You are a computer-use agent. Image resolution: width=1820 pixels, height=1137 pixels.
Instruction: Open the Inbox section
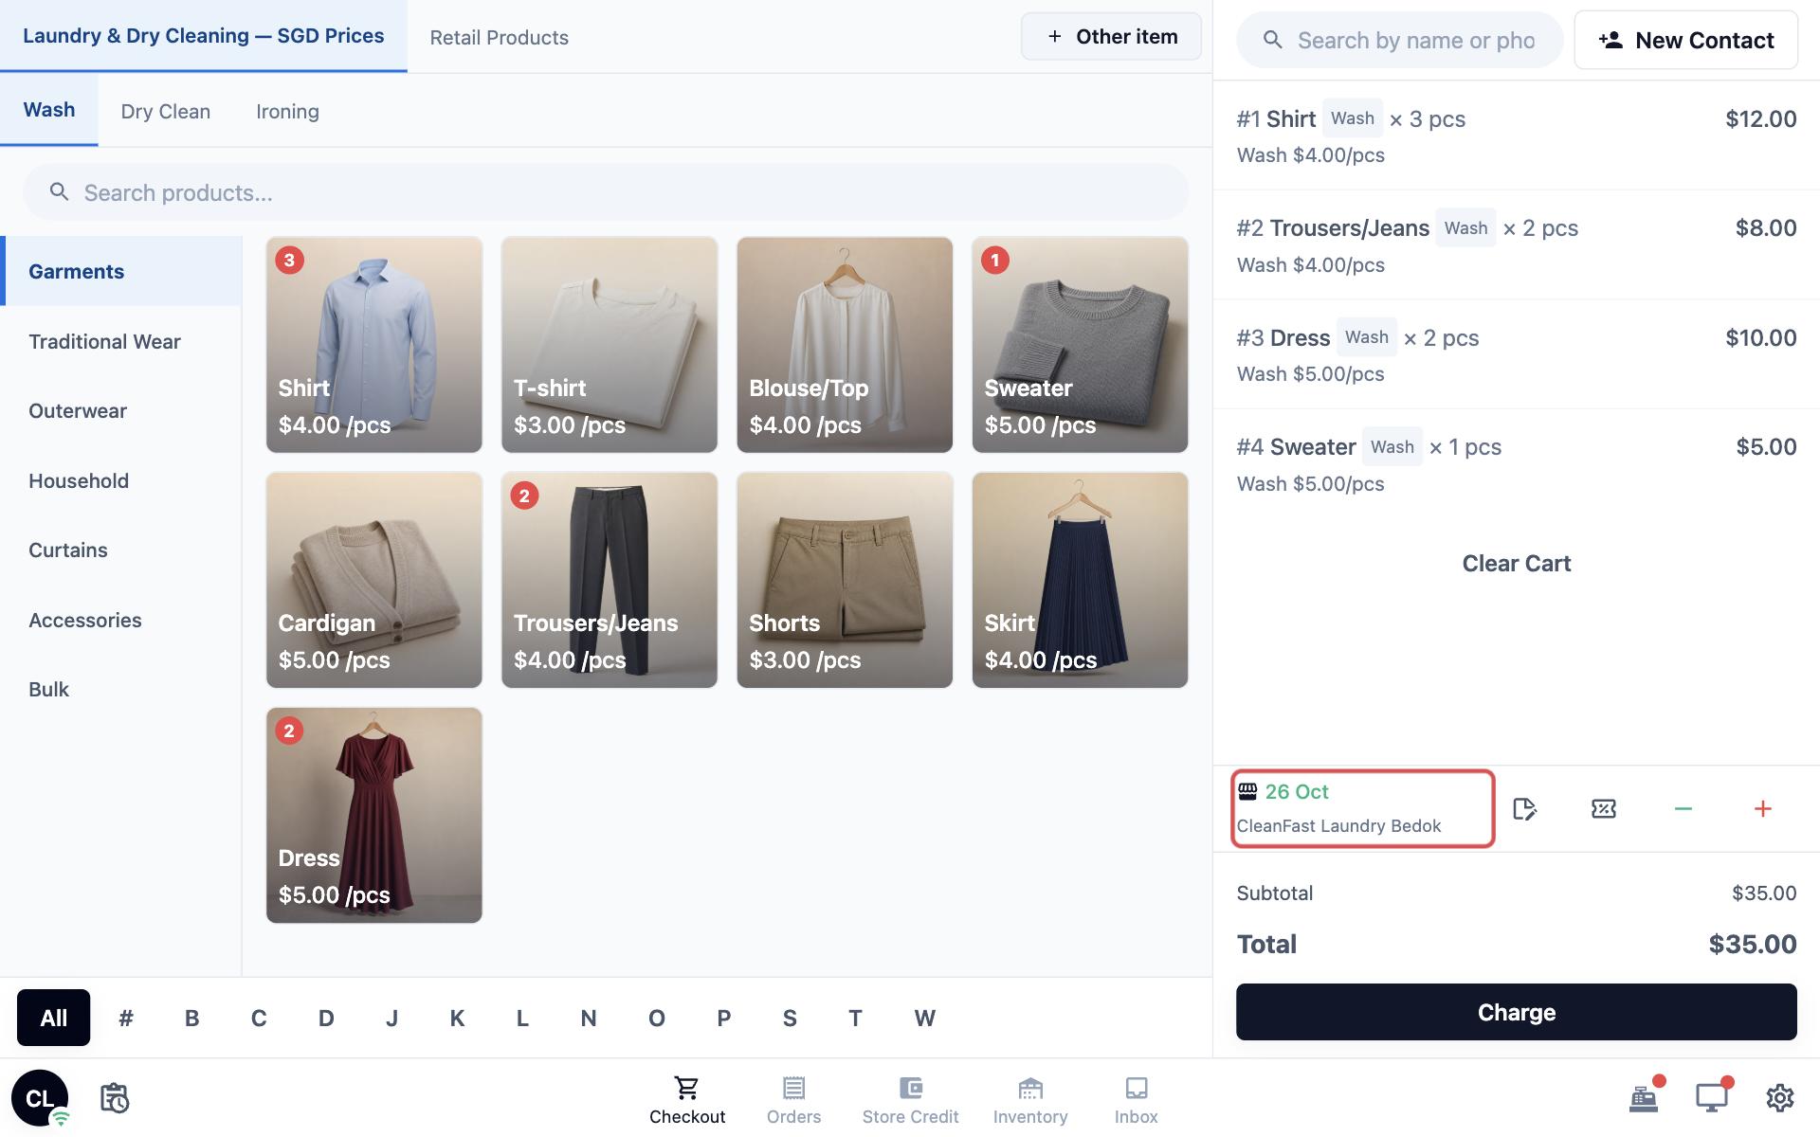[1137, 1100]
